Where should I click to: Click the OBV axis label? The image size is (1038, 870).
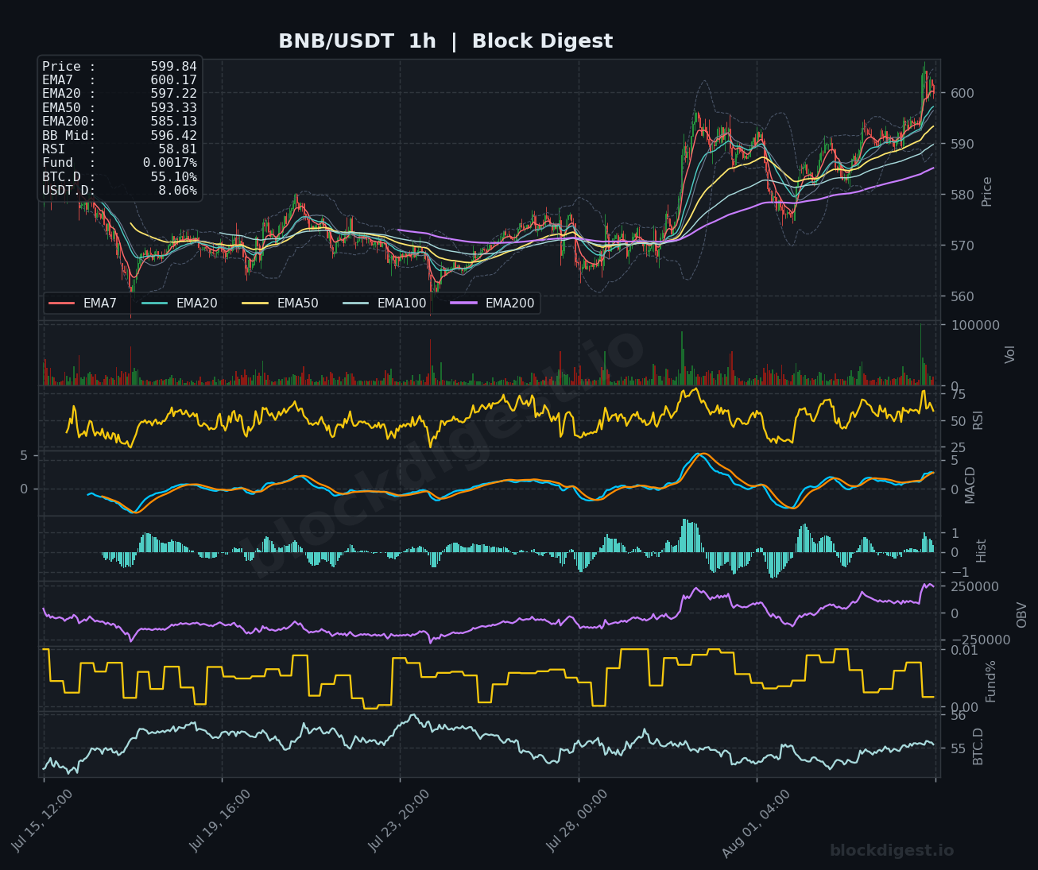(1022, 614)
